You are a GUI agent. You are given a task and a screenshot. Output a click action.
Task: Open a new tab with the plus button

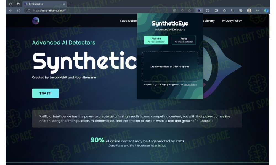point(70,4)
